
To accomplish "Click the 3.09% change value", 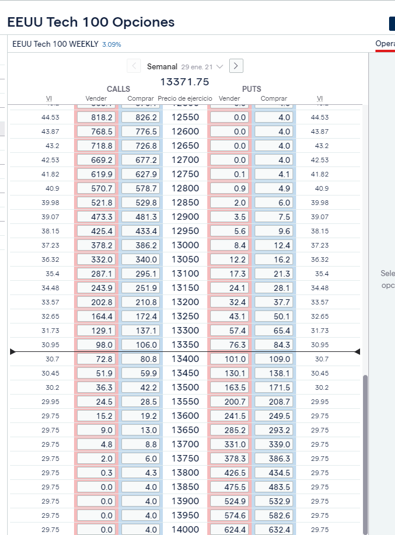I will tap(111, 44).
